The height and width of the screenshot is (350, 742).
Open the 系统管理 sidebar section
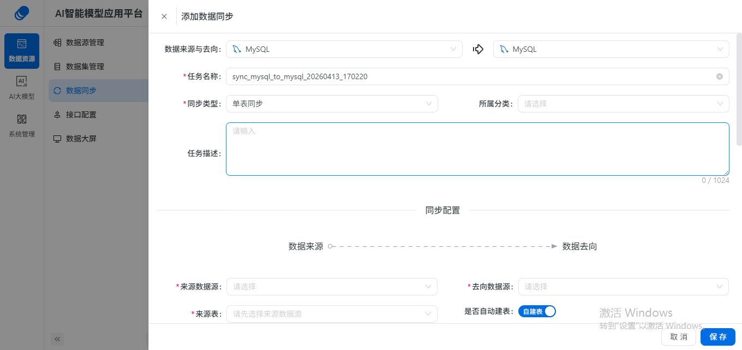point(22,126)
